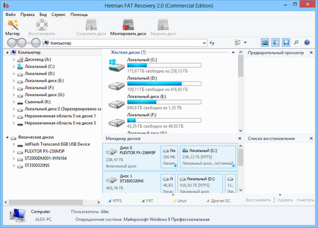
Task: Click the floppy save icon in toolbar
Action: tap(286, 43)
